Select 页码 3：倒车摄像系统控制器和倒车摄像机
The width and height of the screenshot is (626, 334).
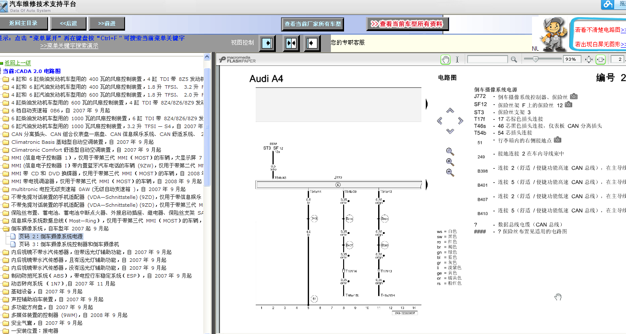(x=69, y=244)
